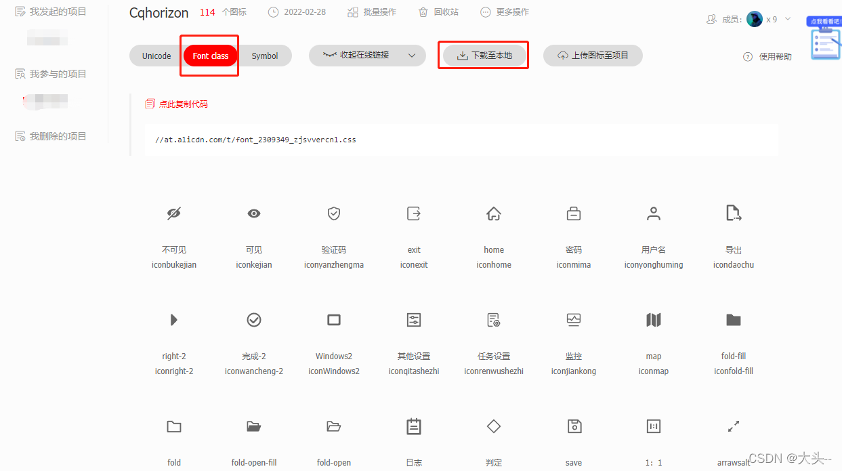Click the iconexit exit icon
The height and width of the screenshot is (471, 842).
tap(414, 213)
